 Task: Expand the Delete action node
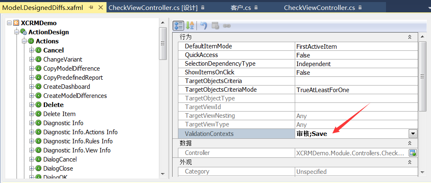click(x=32, y=105)
